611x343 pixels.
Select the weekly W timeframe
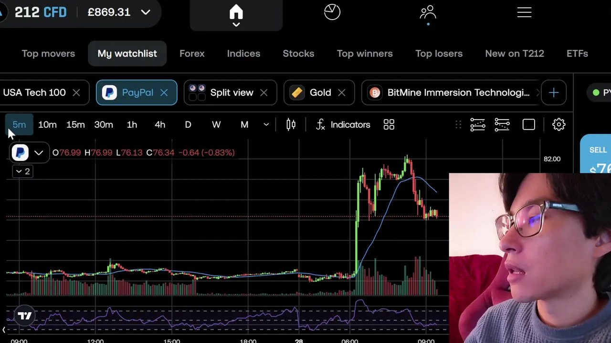point(216,125)
